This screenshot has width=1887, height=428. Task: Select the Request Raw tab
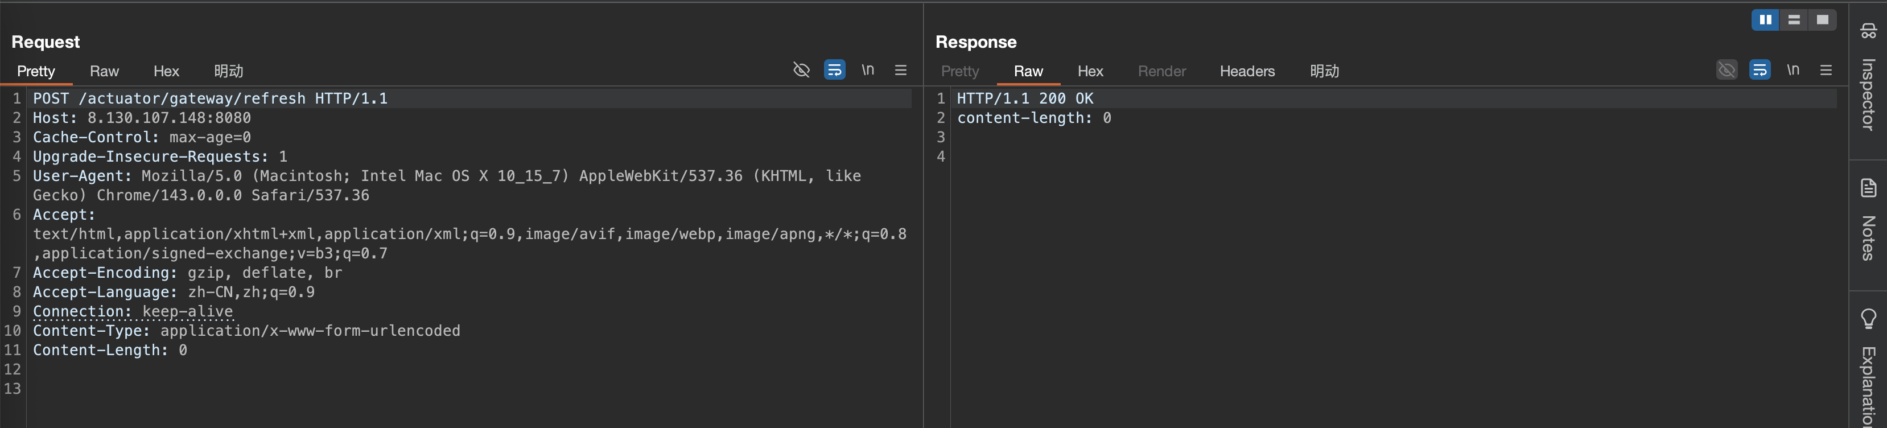[104, 71]
